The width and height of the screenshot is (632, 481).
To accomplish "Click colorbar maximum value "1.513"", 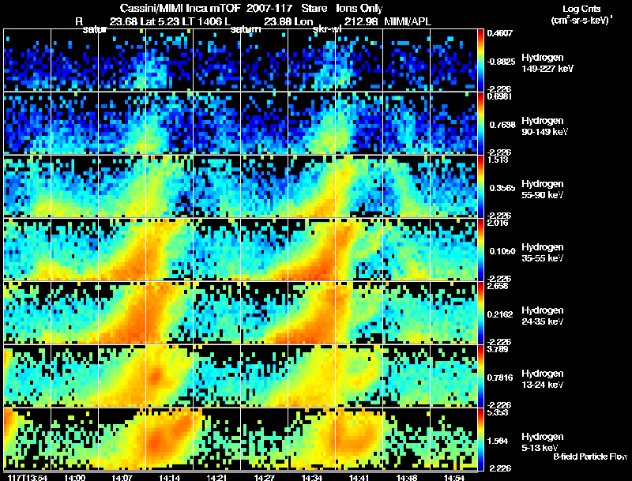I will pos(498,160).
